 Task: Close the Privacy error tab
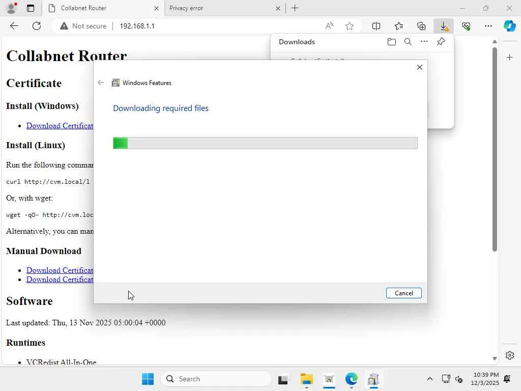(278, 8)
